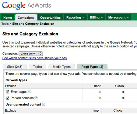Click the Network types section heading
This screenshot has width=137, height=114.
(x=16, y=80)
